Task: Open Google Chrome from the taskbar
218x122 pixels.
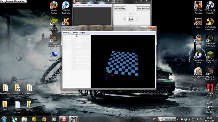Action: (44, 119)
